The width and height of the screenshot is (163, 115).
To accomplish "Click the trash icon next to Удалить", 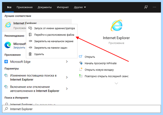I will point(30,54).
